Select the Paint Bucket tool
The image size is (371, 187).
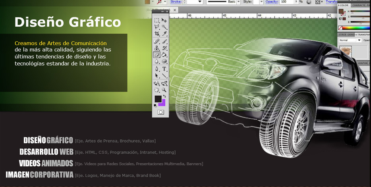tap(164, 55)
